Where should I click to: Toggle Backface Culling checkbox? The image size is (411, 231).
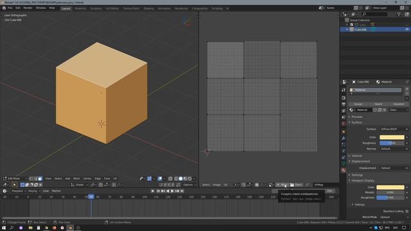pos(407,211)
